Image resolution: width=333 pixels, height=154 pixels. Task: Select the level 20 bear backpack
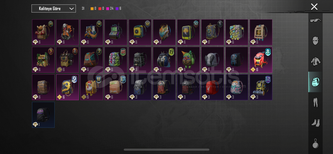coord(43,32)
